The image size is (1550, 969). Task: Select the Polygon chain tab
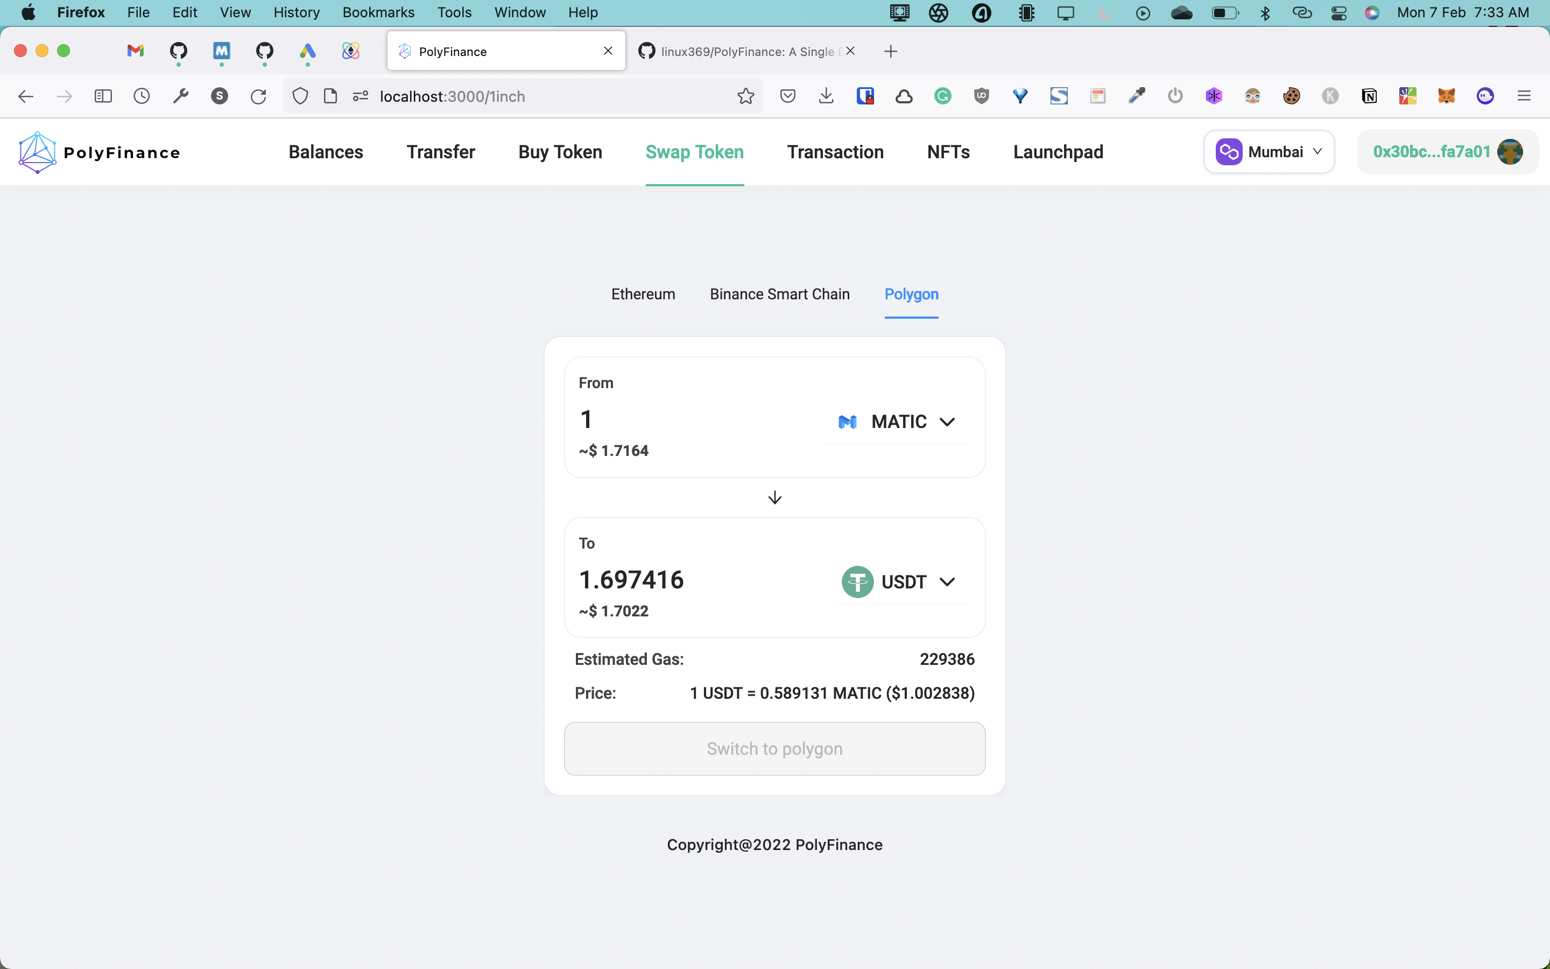coord(911,294)
